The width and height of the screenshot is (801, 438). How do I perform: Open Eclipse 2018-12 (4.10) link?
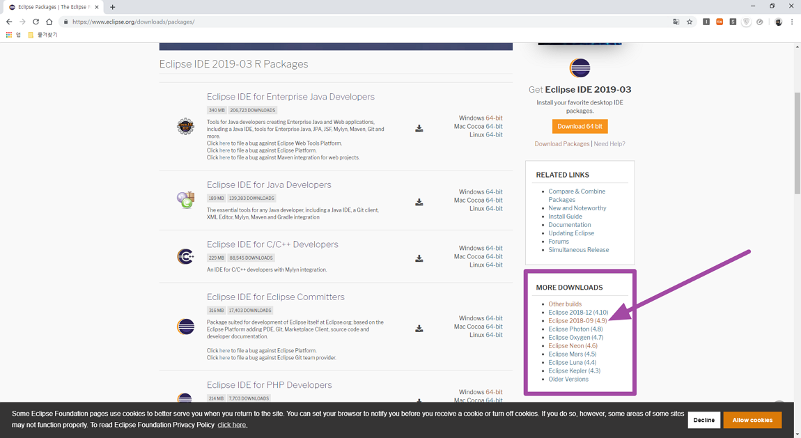point(578,313)
